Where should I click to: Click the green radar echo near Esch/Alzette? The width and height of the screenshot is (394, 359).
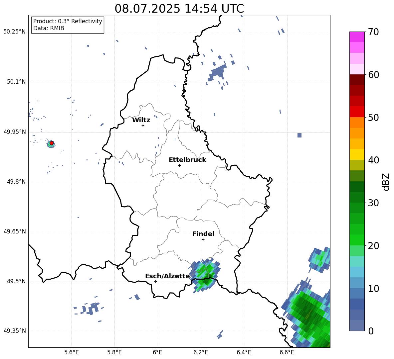205,275
